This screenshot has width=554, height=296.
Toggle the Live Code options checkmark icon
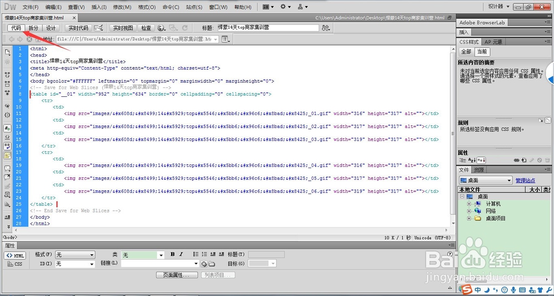click(99, 28)
